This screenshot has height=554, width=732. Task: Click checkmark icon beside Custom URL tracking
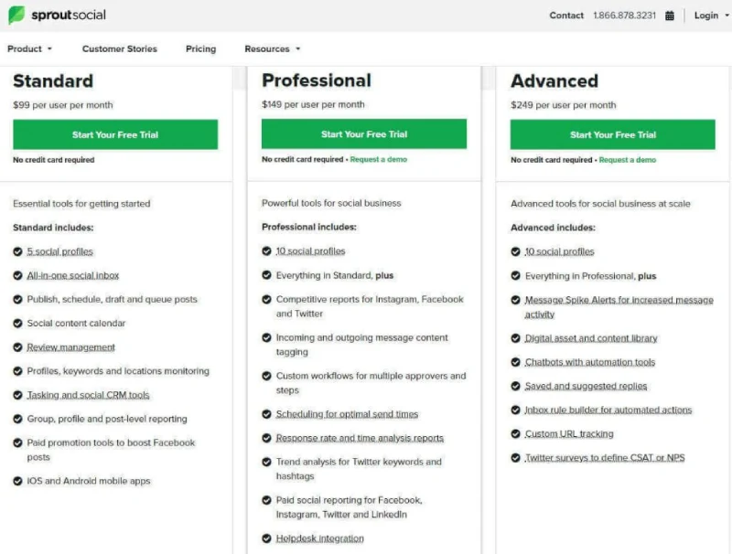pyautogui.click(x=516, y=434)
